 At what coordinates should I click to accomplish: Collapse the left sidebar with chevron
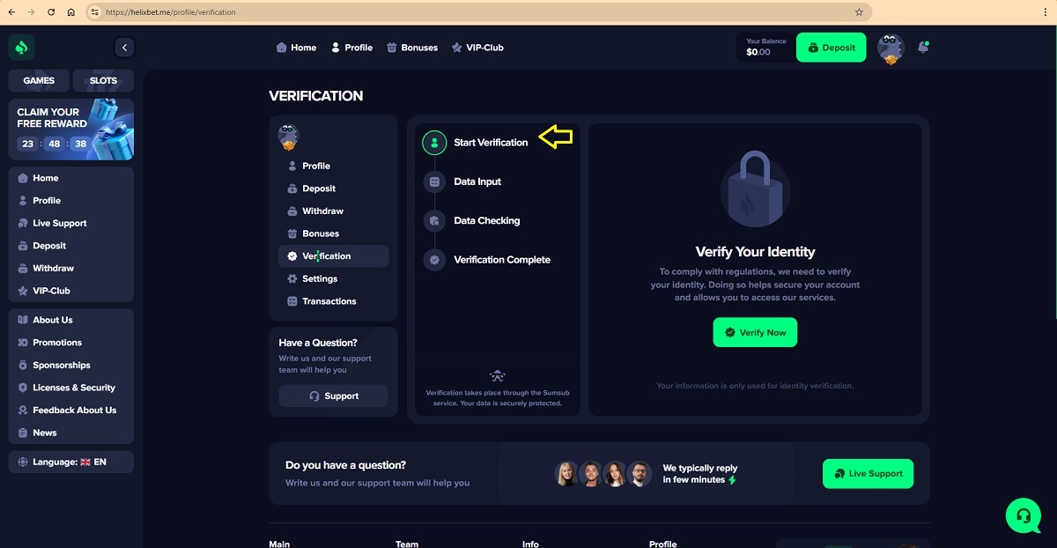124,48
